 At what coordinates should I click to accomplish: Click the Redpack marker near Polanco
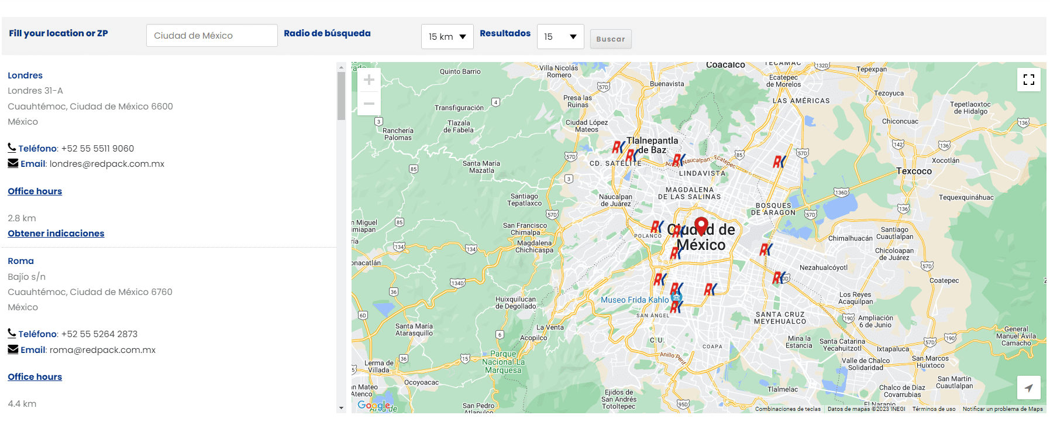pos(657,227)
